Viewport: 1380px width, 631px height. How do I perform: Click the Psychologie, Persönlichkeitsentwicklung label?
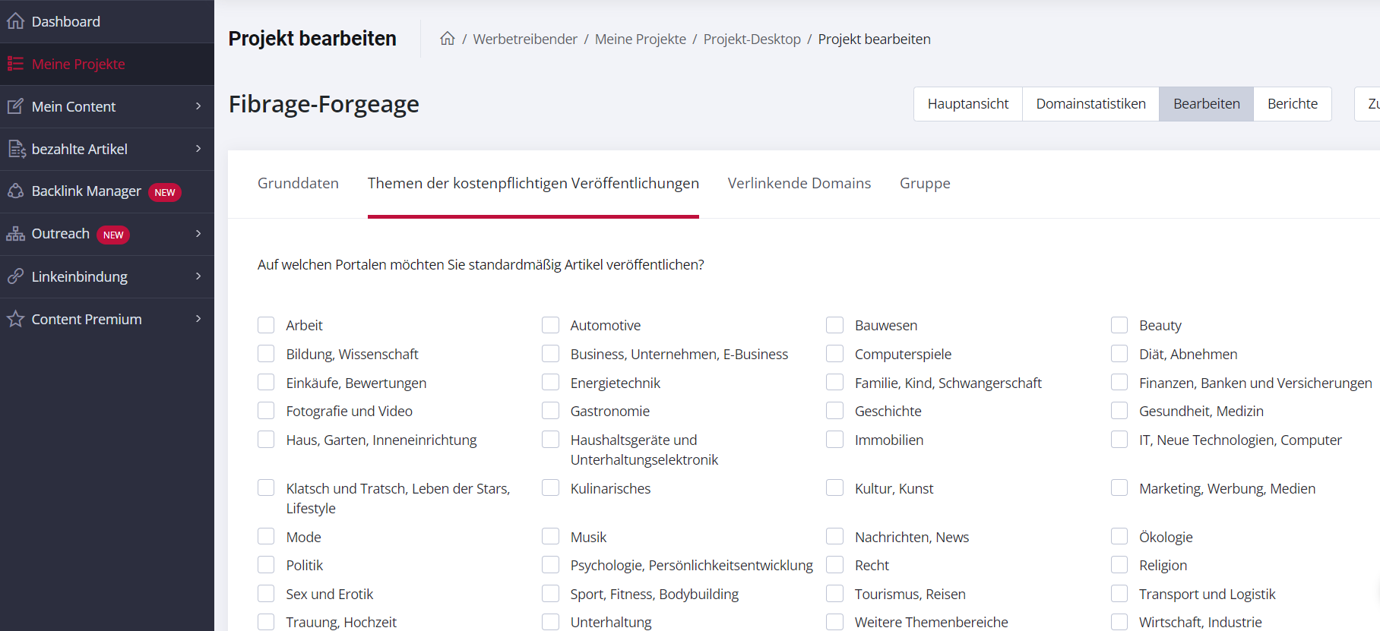pyautogui.click(x=692, y=566)
